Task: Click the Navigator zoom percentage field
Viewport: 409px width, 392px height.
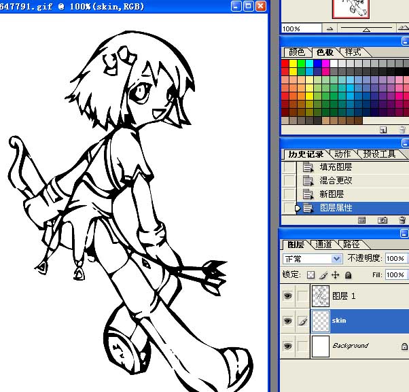Action: click(302, 29)
